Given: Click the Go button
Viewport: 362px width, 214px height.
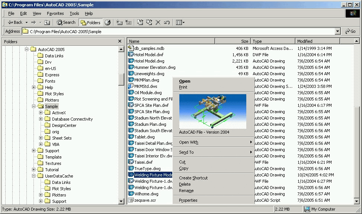Looking at the screenshot, I should point(350,31).
